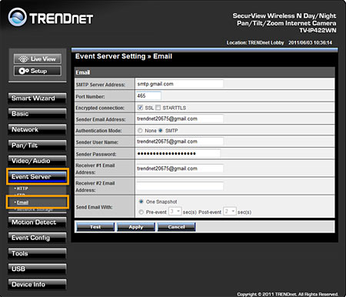Select the Event Server menu
The width and height of the screenshot is (346, 297).
(x=38, y=177)
